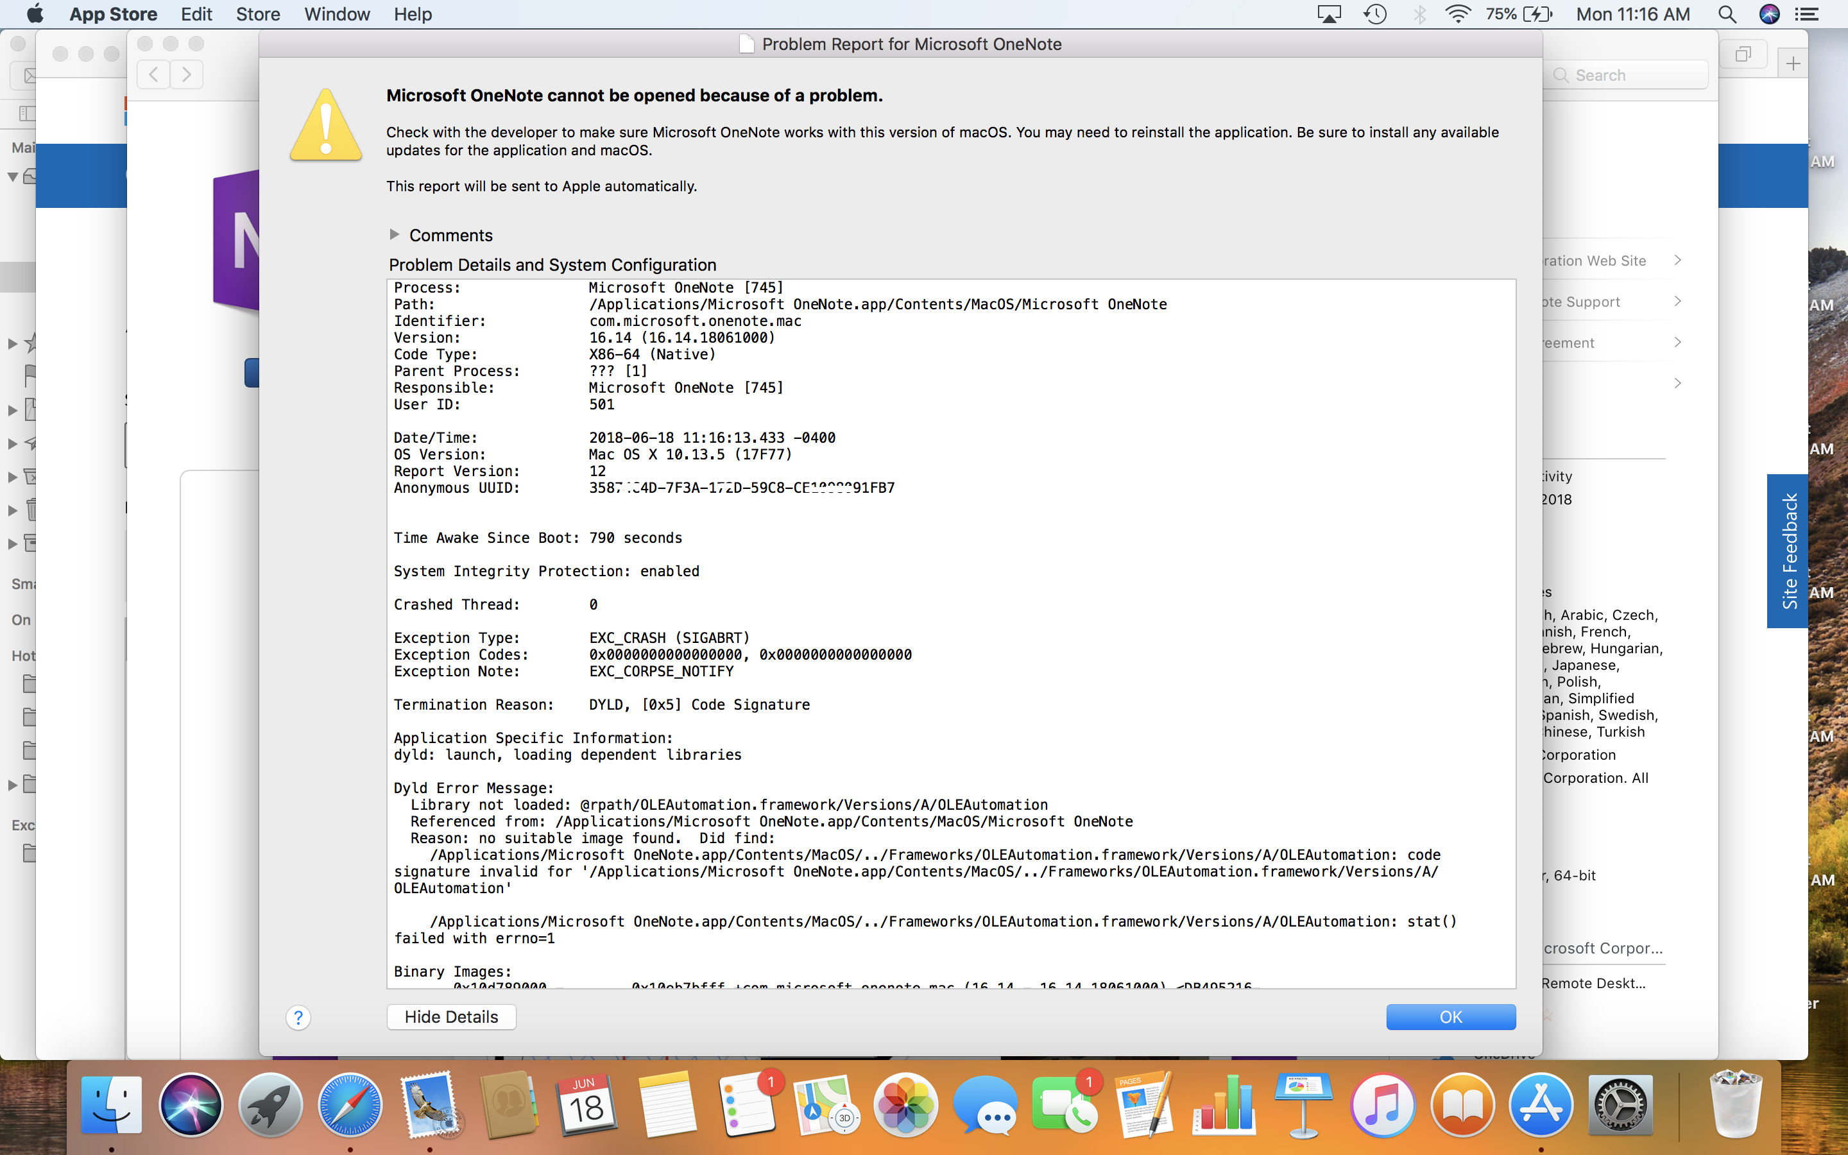Click the AirPlay display icon
Image resolution: width=1848 pixels, height=1155 pixels.
click(1330, 13)
